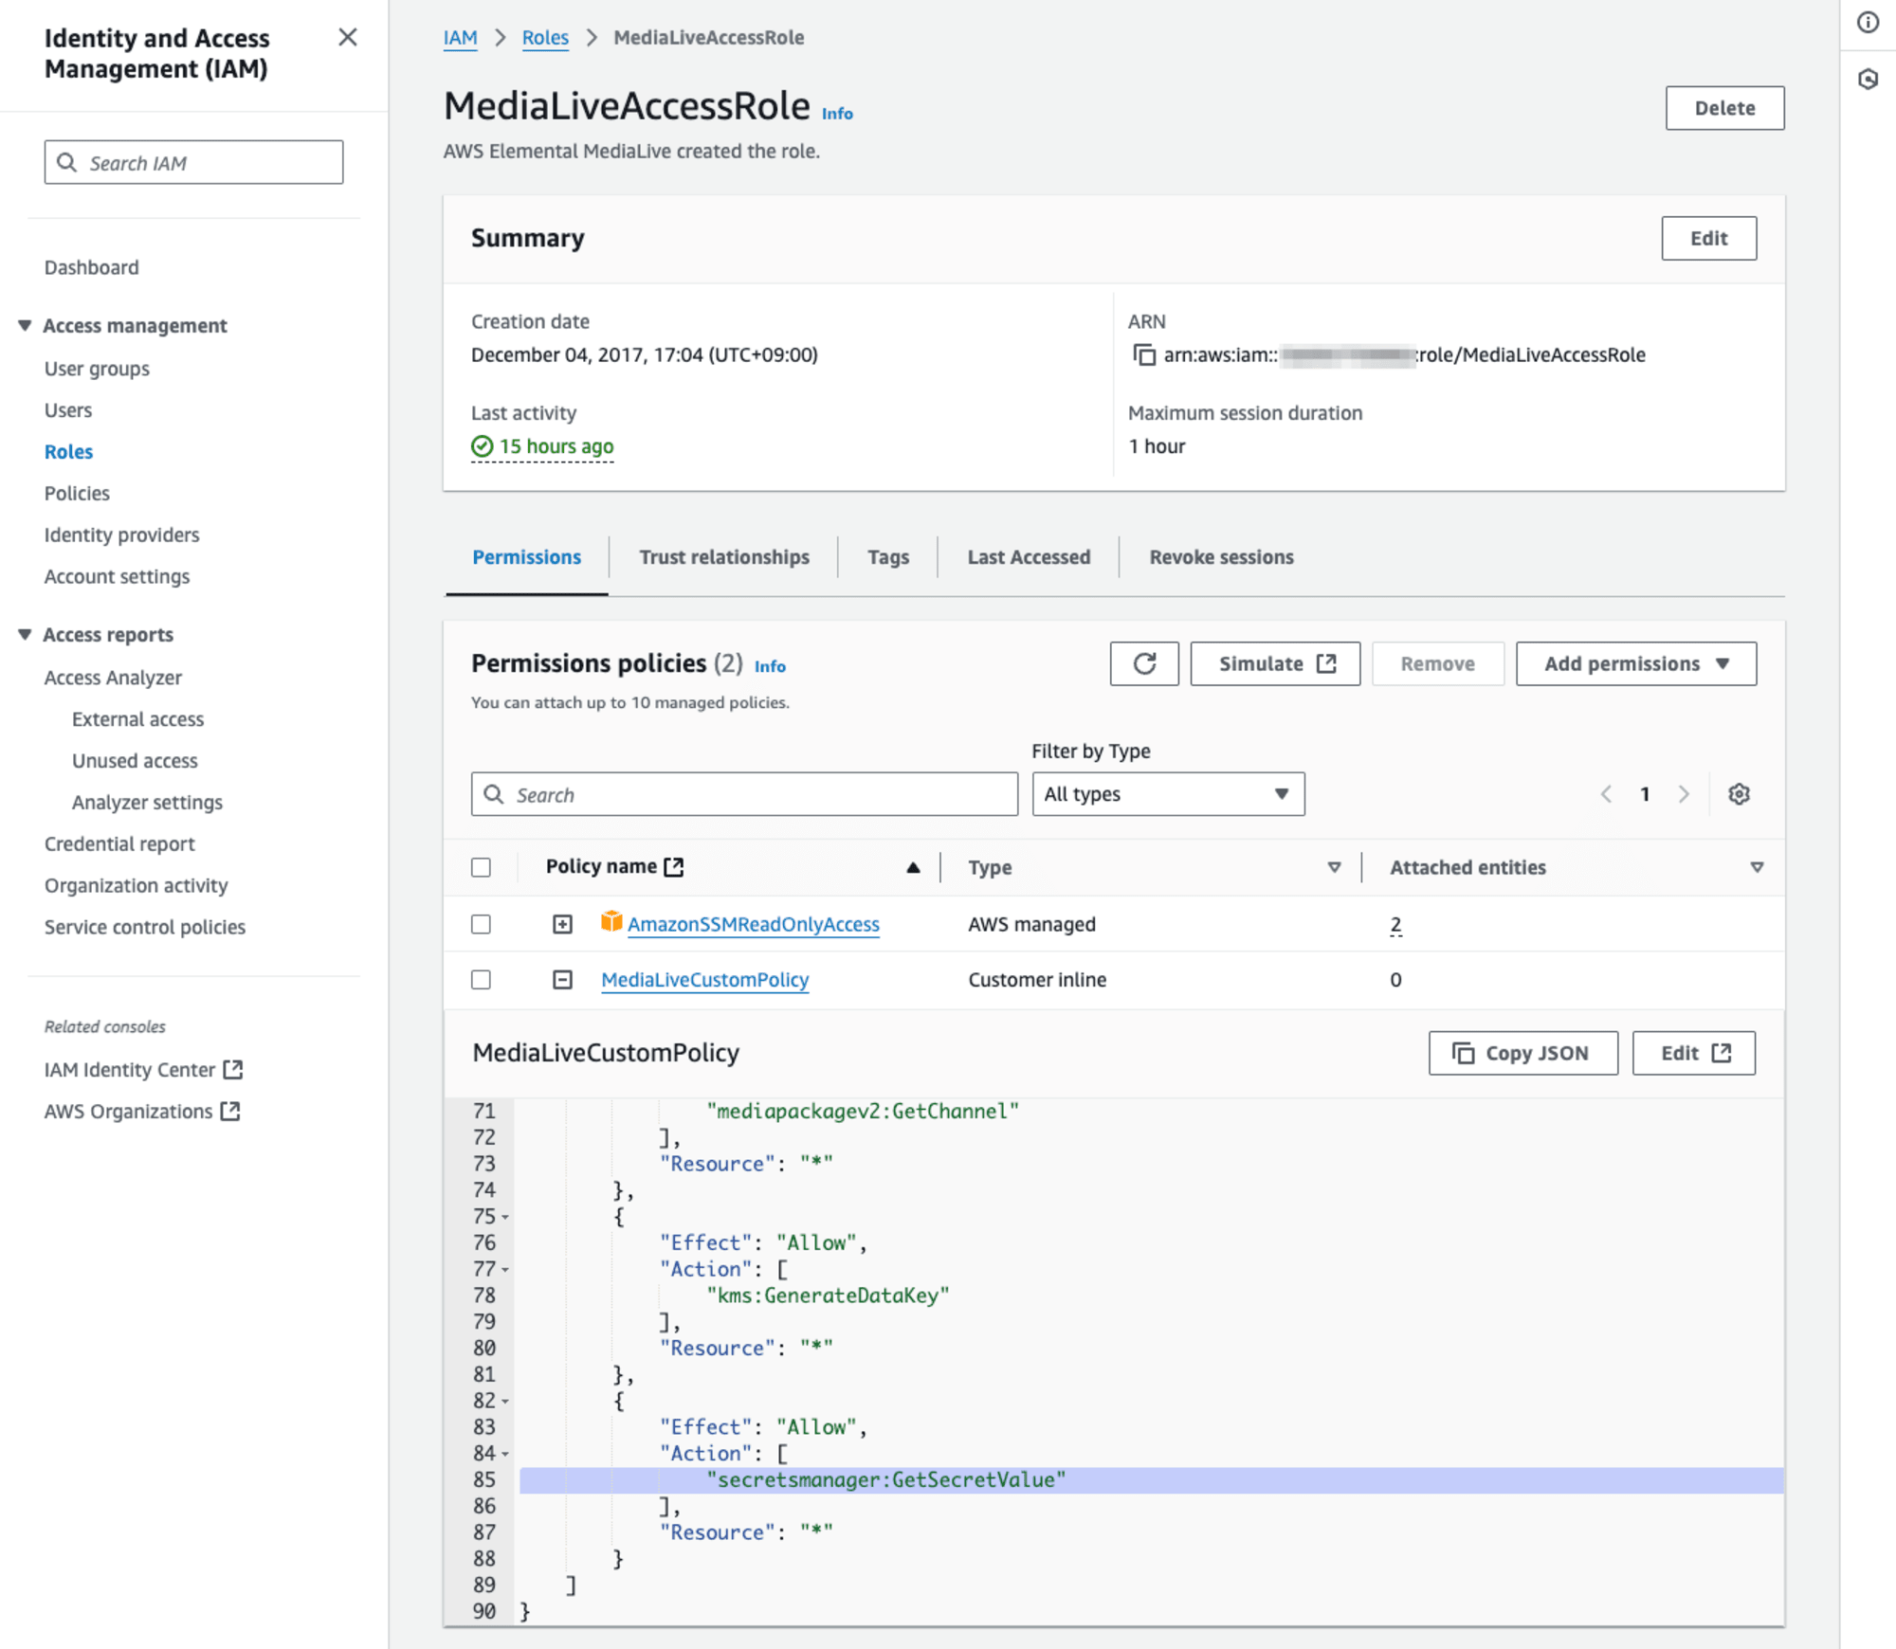Select all policies checkbox in header
1896x1649 pixels.
tap(481, 867)
